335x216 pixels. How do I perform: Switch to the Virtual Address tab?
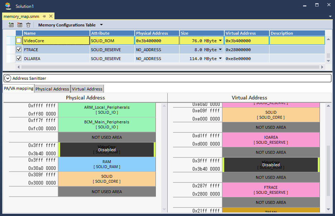(x=87, y=89)
